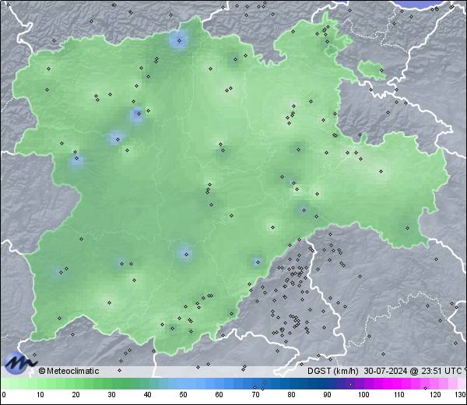Click the 50 label on the scale
Image resolution: width=467 pixels, height=405 pixels.
coord(183,395)
